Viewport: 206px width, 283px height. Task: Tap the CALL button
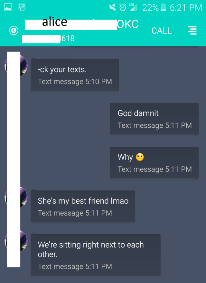point(162,31)
